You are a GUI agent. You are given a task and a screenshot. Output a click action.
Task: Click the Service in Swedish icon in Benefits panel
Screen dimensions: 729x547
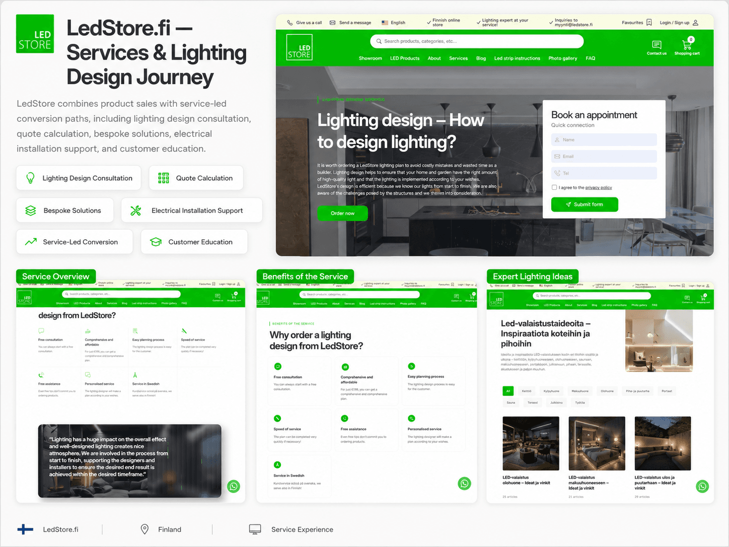(x=277, y=464)
